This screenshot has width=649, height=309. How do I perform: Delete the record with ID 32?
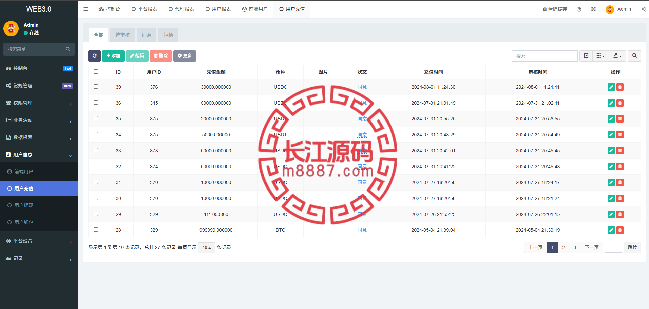coord(620,167)
